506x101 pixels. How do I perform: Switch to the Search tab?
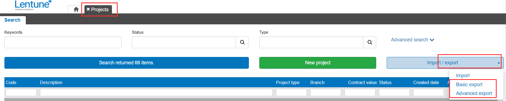12,20
